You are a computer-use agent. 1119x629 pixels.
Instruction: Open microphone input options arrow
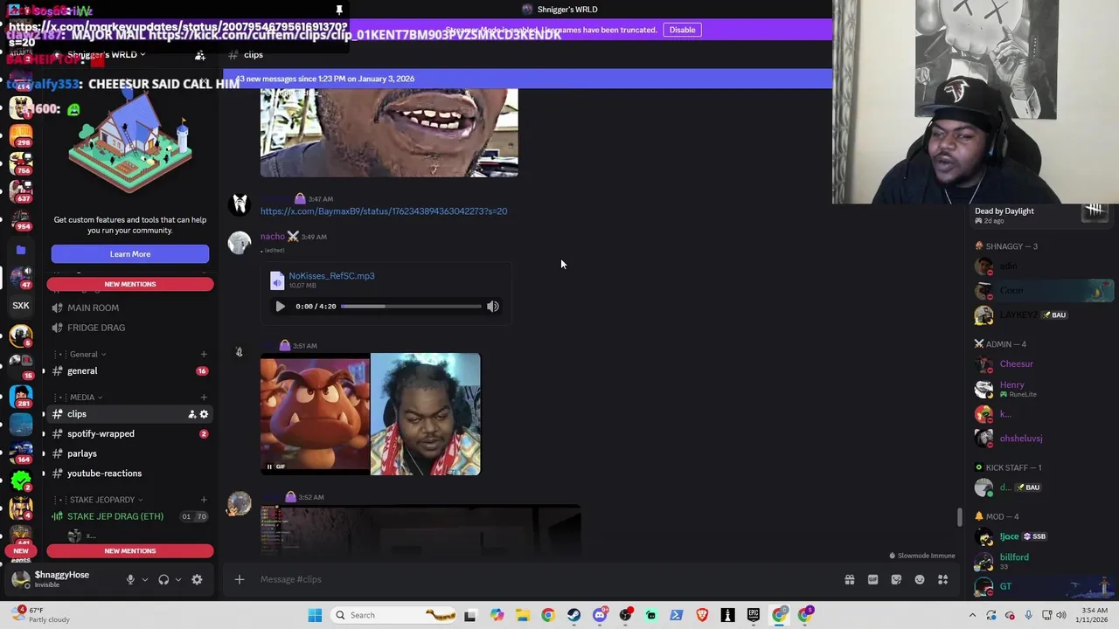(145, 579)
